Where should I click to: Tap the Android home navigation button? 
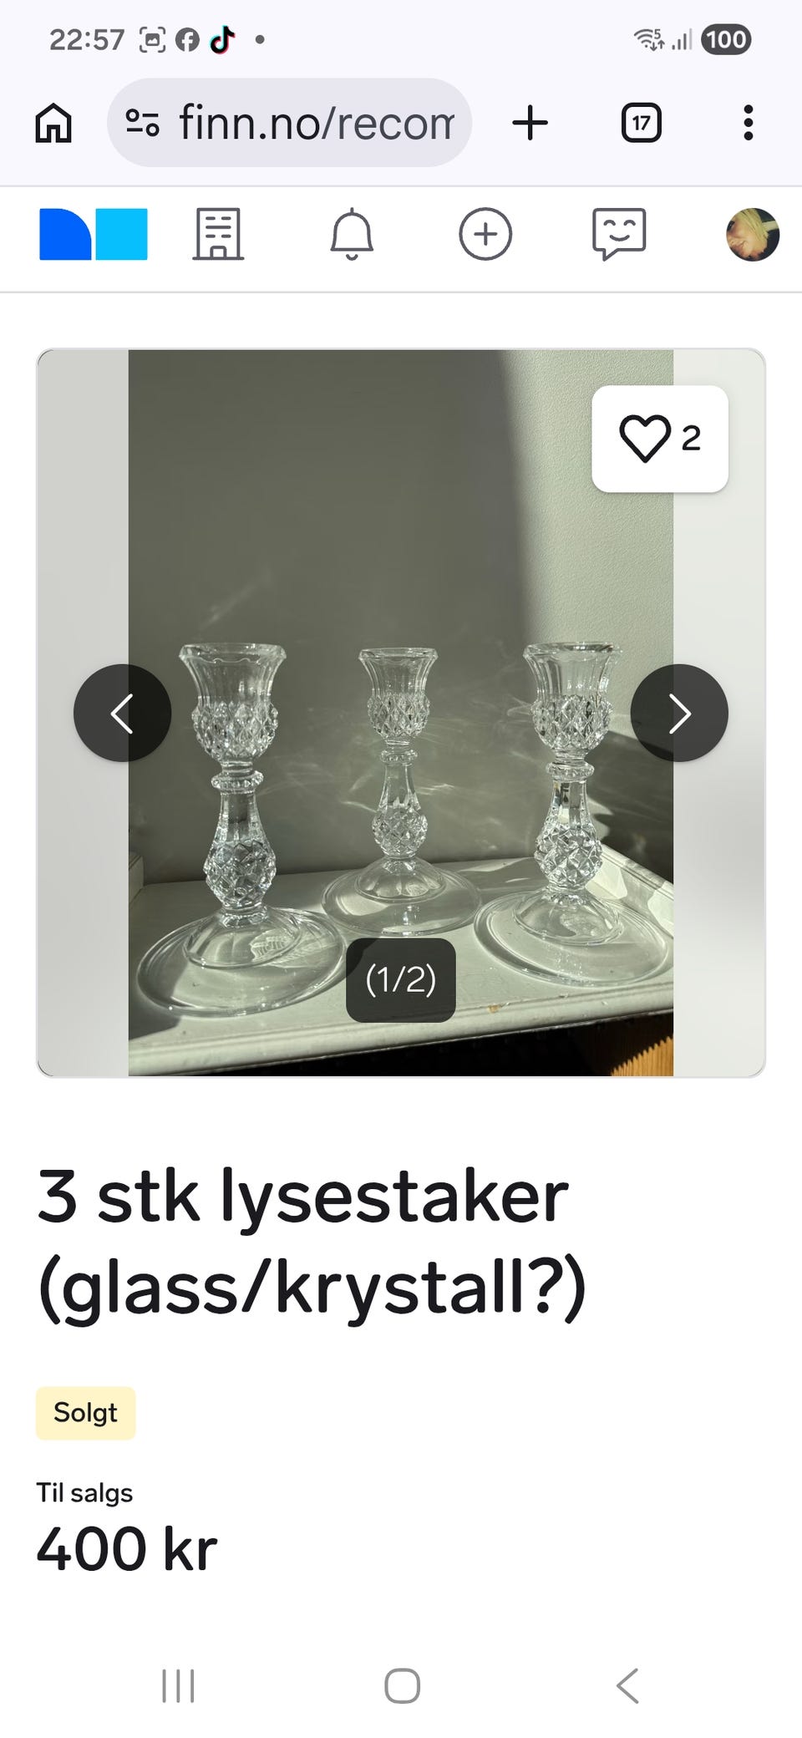[x=402, y=1685]
